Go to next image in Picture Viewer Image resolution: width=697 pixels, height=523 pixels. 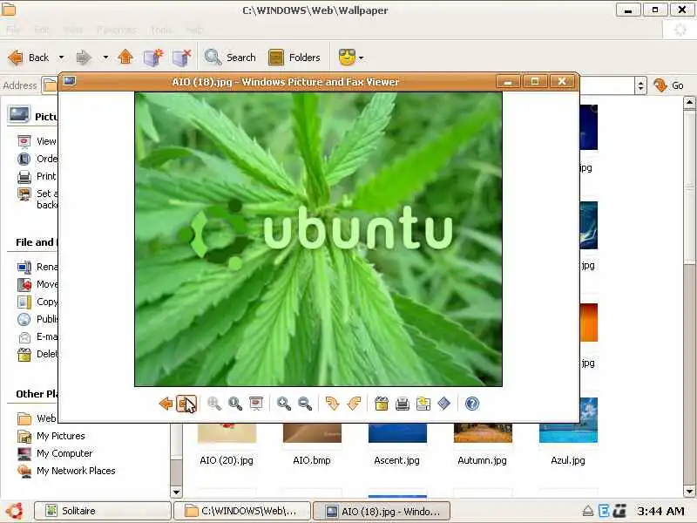click(x=186, y=404)
